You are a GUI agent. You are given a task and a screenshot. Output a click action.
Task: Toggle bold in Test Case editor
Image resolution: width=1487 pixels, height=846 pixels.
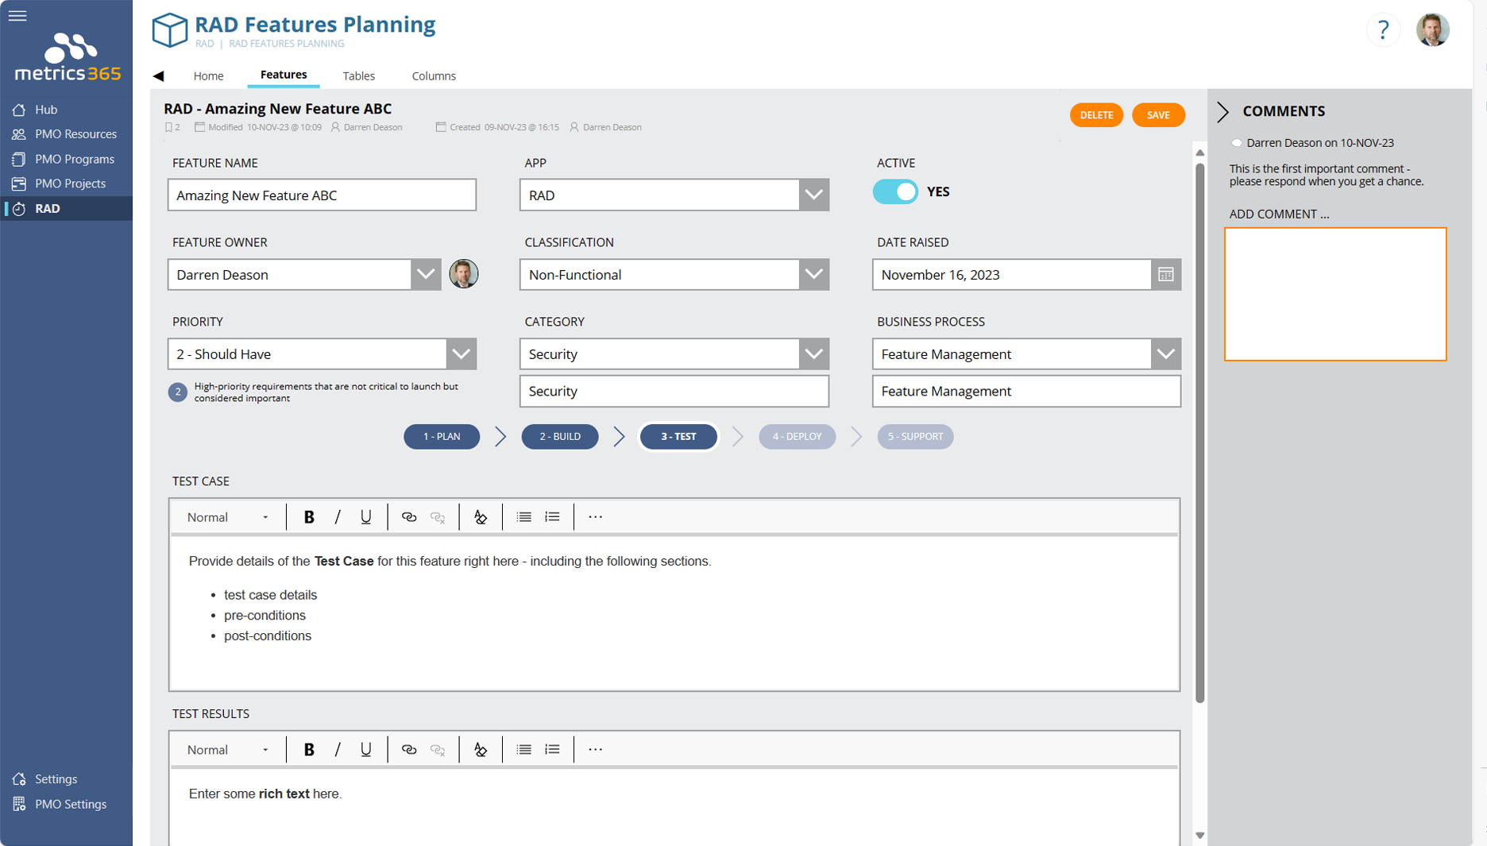coord(309,517)
